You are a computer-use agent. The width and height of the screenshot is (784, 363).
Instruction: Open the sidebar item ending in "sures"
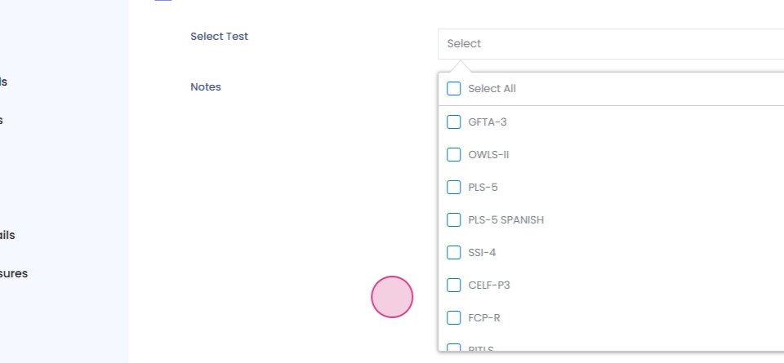point(14,273)
